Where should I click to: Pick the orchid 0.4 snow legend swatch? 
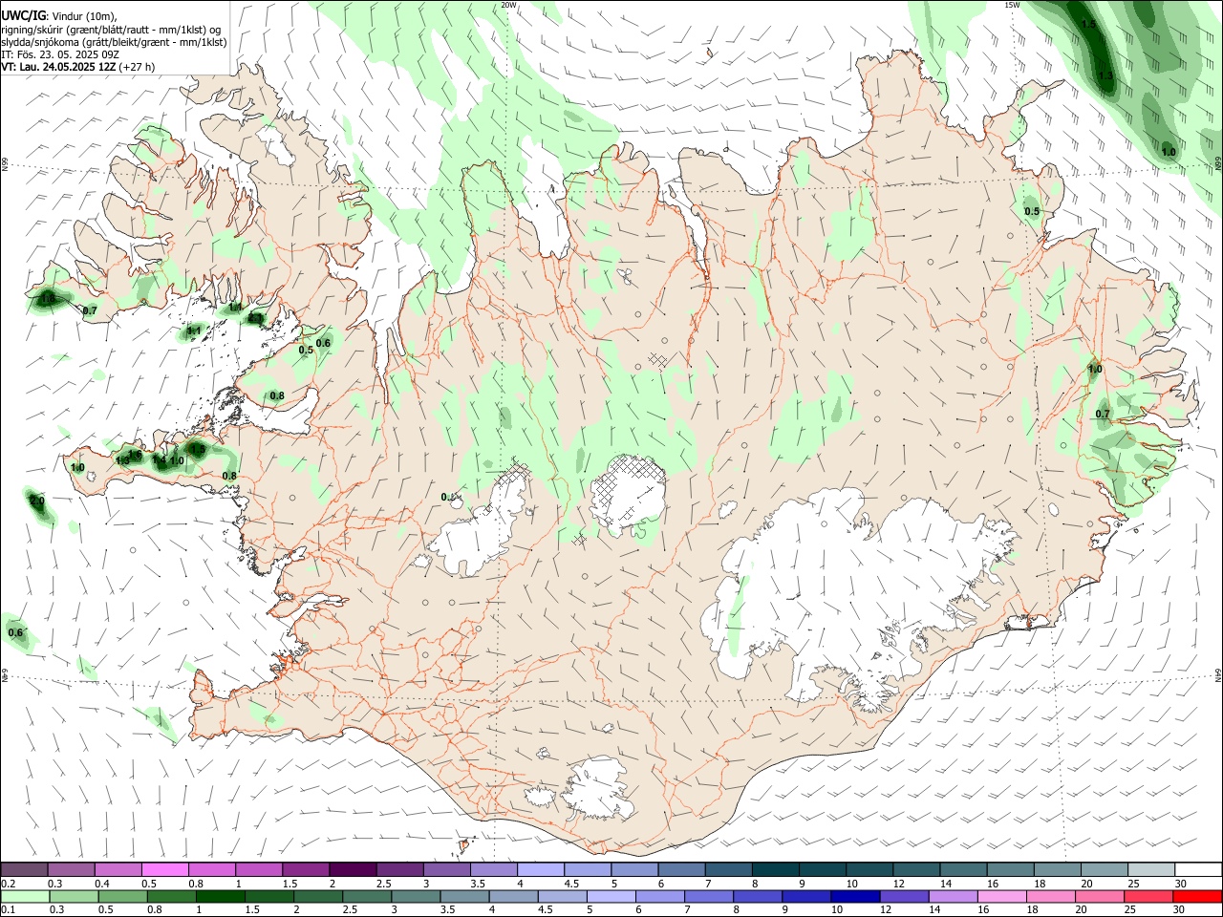[x=118, y=870]
